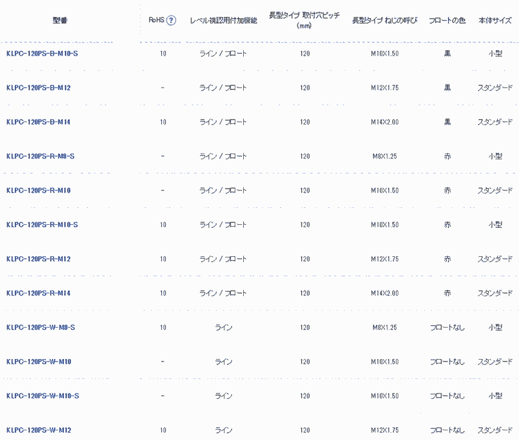Click the 長型タイプ ねじの呼び column header
Viewport: 519px width, 440px height.
[x=384, y=21]
